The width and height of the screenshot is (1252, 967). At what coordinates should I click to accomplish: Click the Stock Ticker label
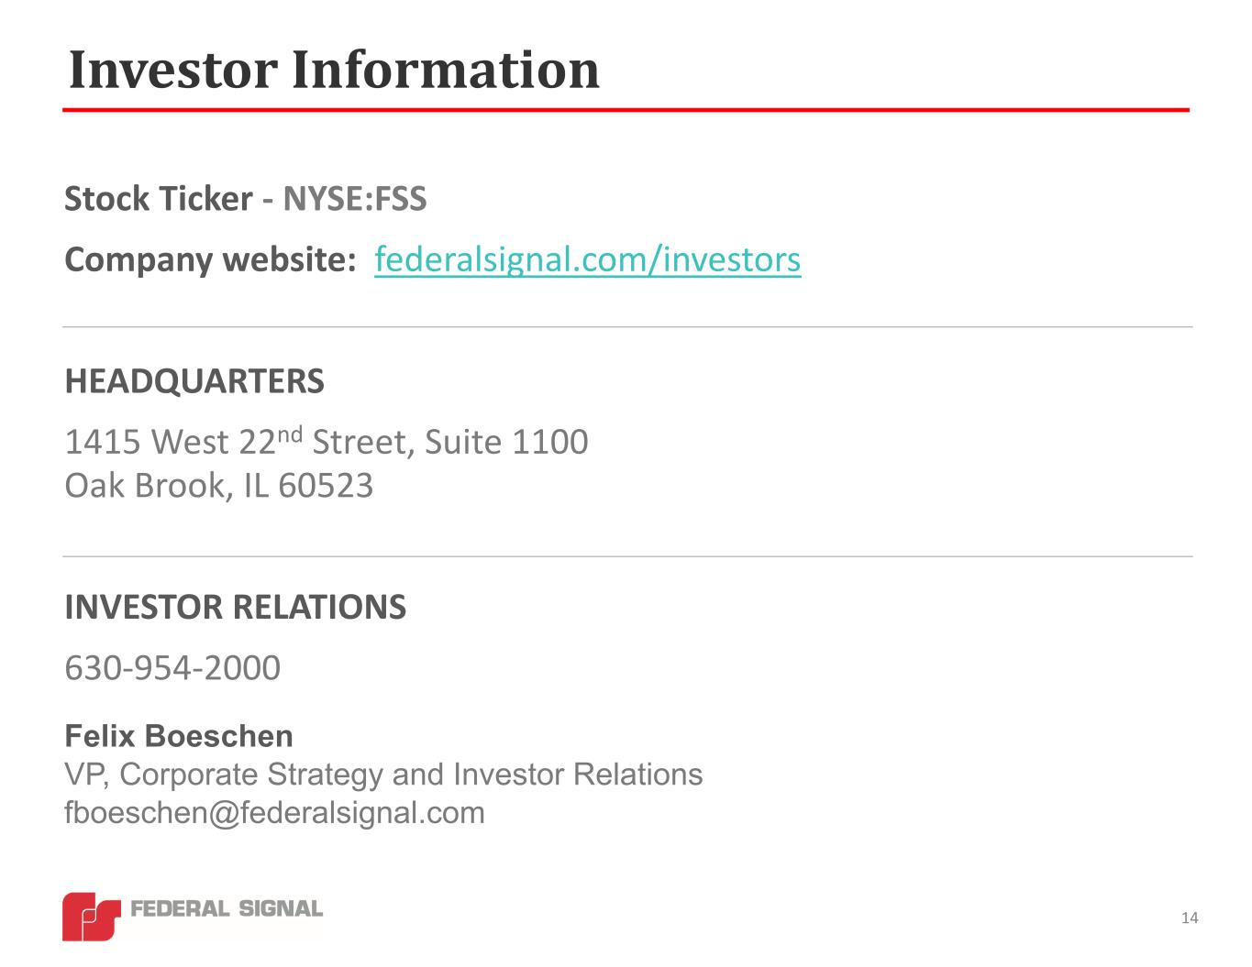[x=158, y=199]
